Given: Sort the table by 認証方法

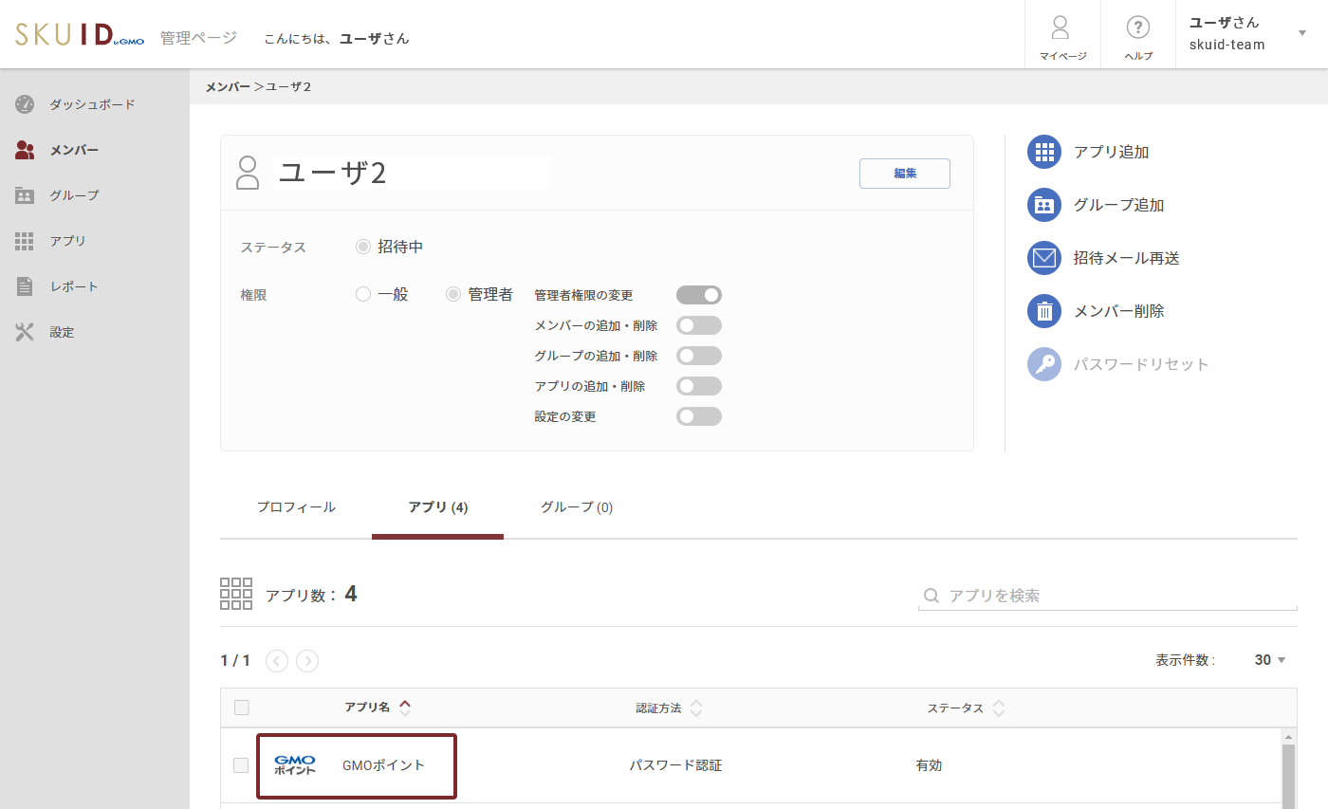Looking at the screenshot, I should (x=667, y=708).
